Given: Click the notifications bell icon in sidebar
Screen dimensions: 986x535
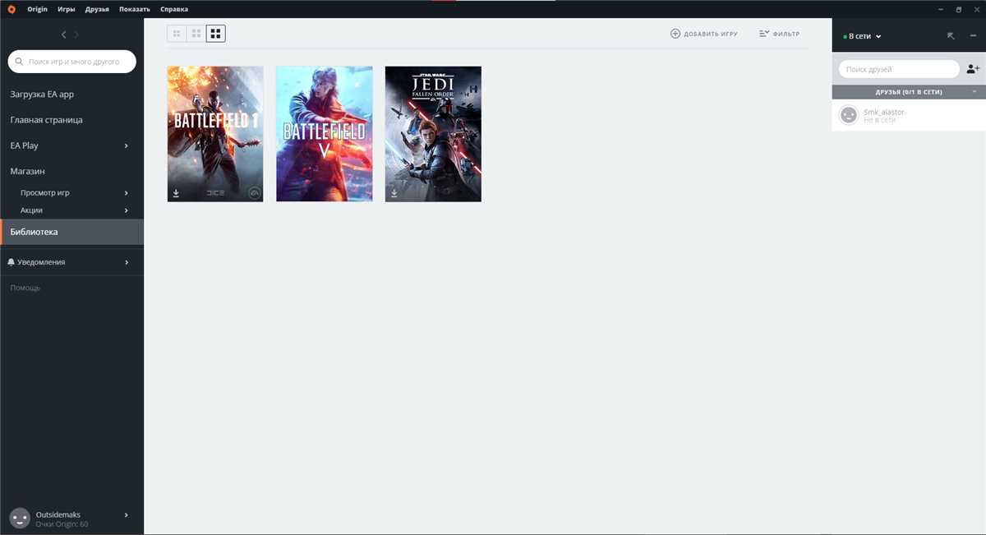Looking at the screenshot, I should (10, 261).
